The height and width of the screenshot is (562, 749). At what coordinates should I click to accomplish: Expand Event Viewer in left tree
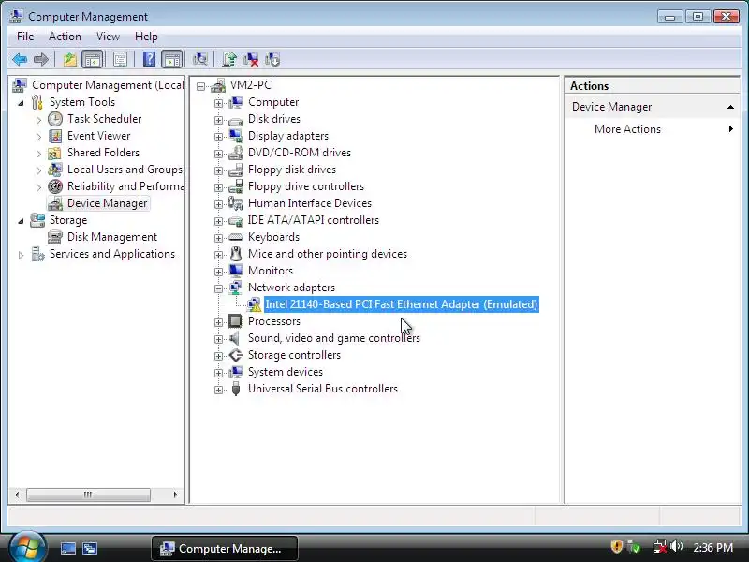coord(38,137)
